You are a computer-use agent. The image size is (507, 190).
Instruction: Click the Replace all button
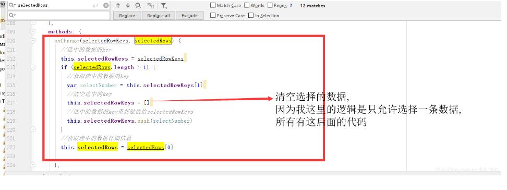[159, 16]
